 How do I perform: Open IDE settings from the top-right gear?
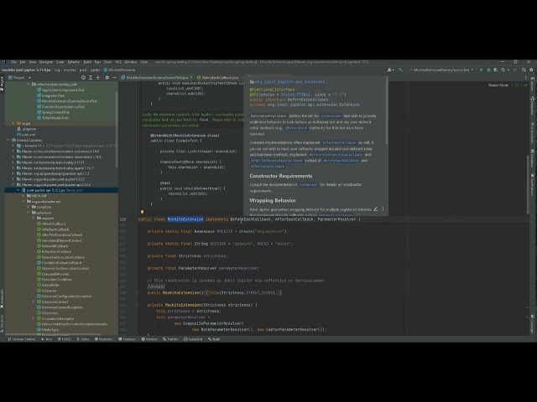point(531,70)
